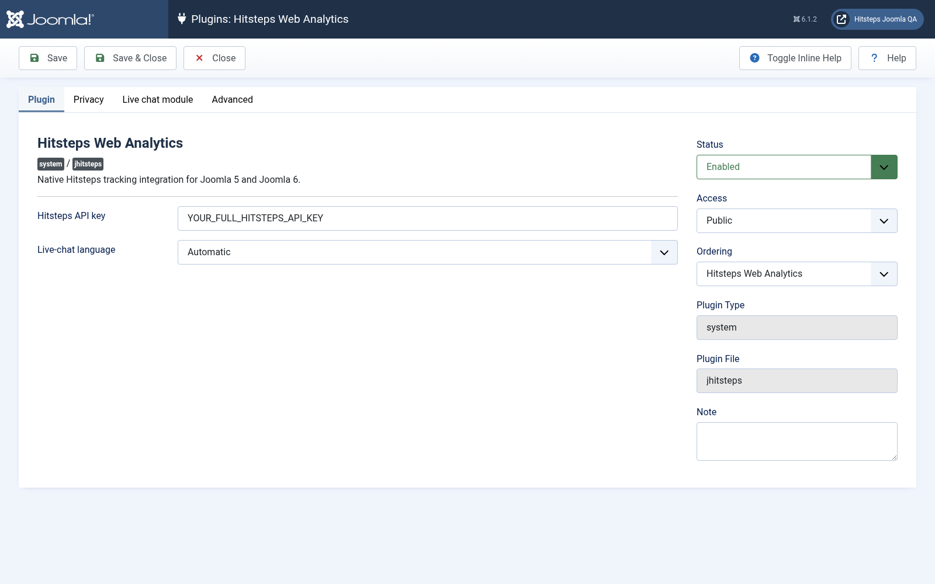Click the red X icon on Close
This screenshot has width=935, height=584.
pyautogui.click(x=199, y=58)
